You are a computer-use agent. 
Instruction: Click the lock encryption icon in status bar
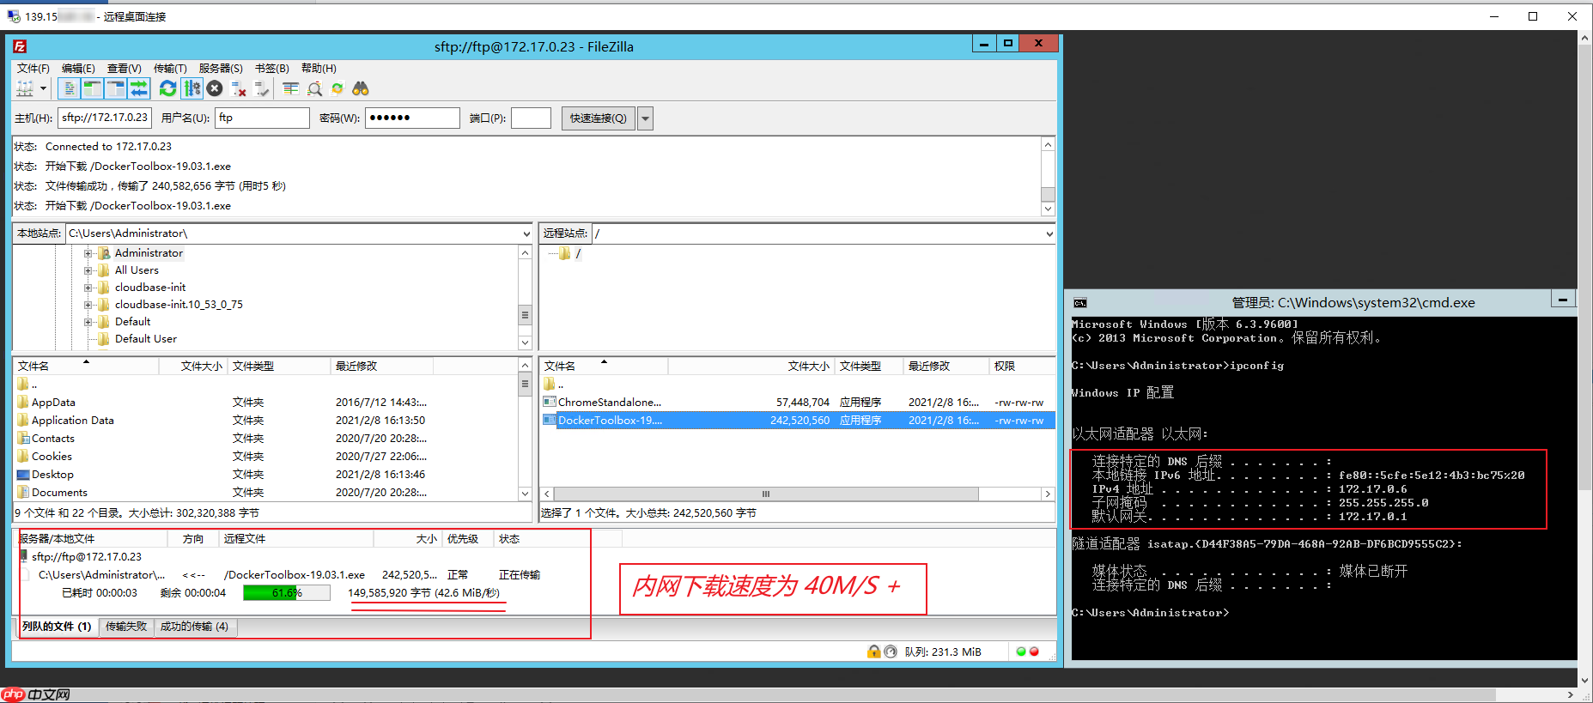[x=873, y=651]
